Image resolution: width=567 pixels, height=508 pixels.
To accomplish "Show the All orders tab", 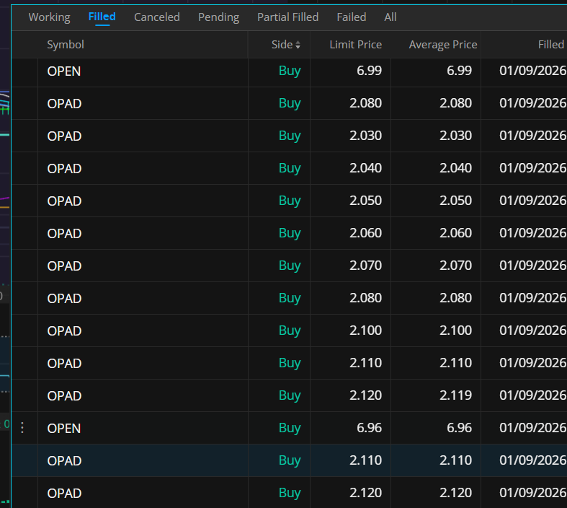I will pos(390,17).
